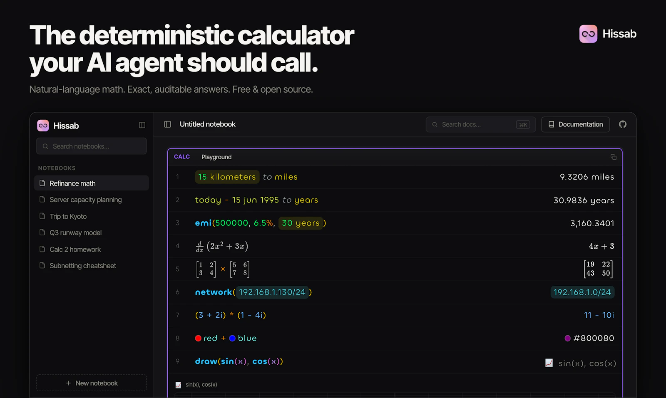This screenshot has width=666, height=398.
Task: Click the result '4x + 3'
Action: (x=601, y=246)
